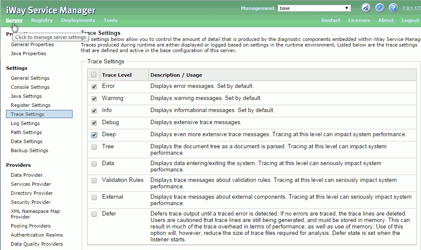
Task: Enable the Data trace level checkbox
Action: coord(94,164)
